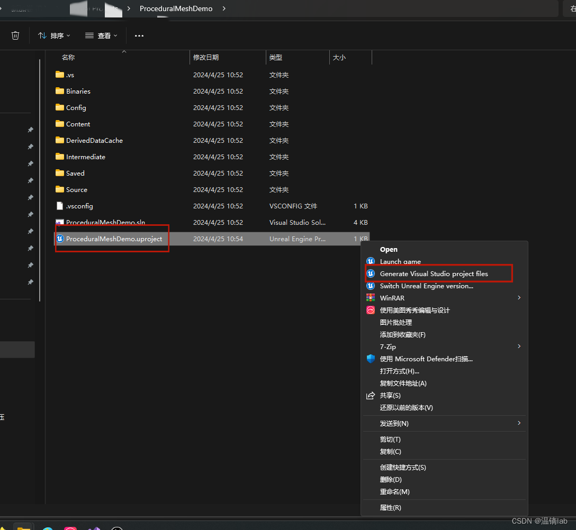Choose 剪切(T) in context menu
This screenshot has width=576, height=530.
[x=390, y=440]
